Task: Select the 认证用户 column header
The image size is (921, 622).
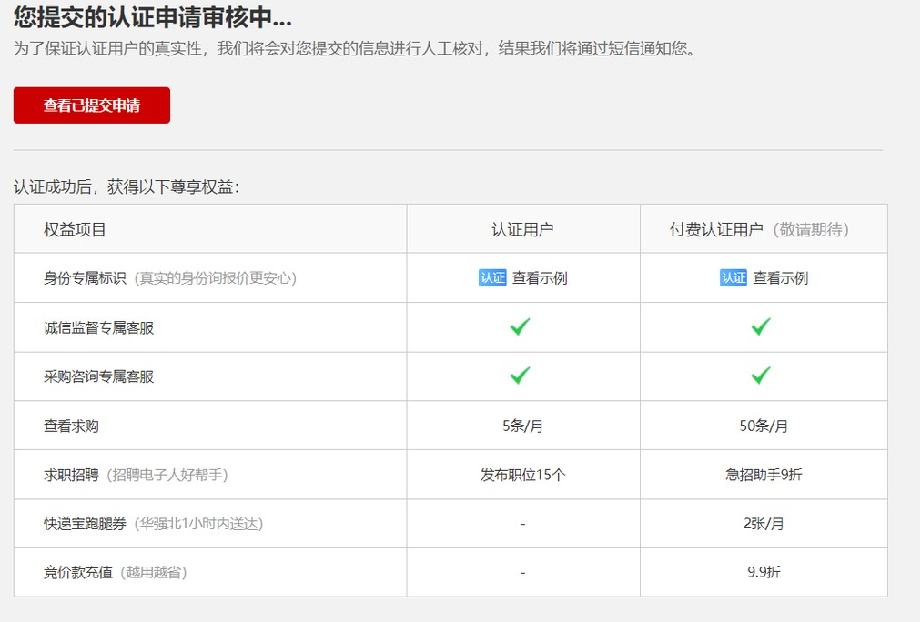Action: [x=522, y=229]
